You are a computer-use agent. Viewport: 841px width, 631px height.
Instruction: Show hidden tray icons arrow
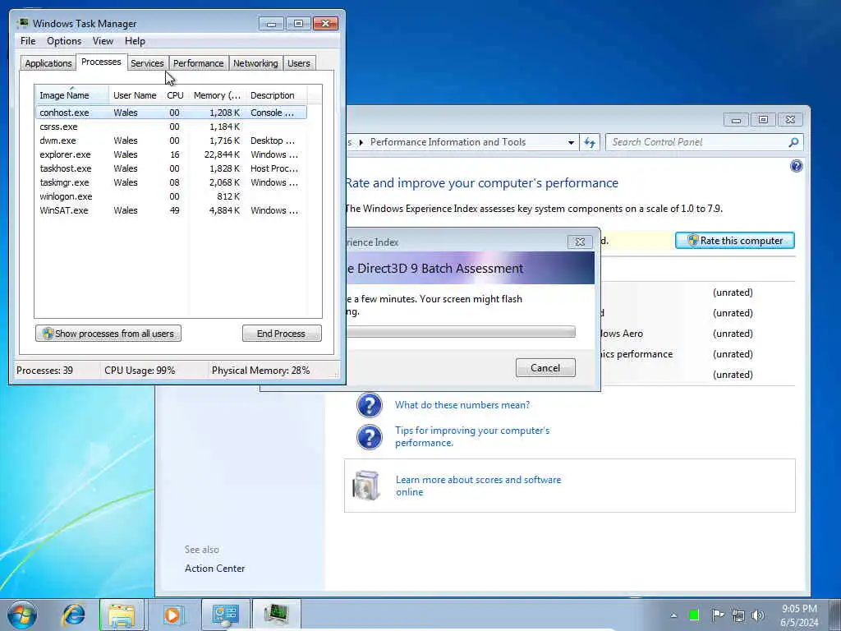(673, 615)
